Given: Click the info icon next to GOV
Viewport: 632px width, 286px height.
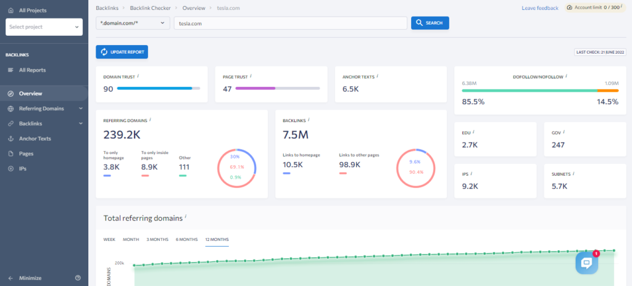Looking at the screenshot, I should coord(564,131).
